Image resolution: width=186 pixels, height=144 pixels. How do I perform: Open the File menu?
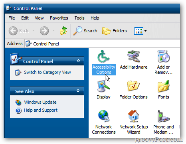pos(12,18)
